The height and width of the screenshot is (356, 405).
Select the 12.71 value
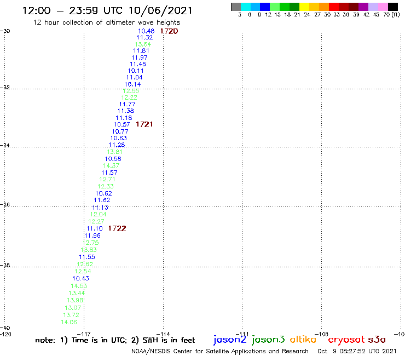click(x=107, y=180)
